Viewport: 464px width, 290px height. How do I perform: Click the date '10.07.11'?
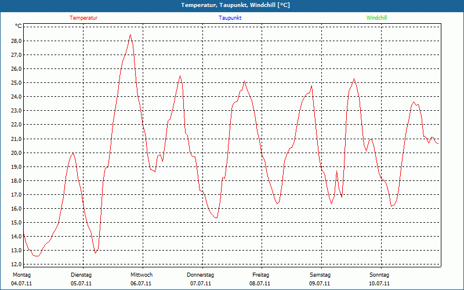[379, 284]
